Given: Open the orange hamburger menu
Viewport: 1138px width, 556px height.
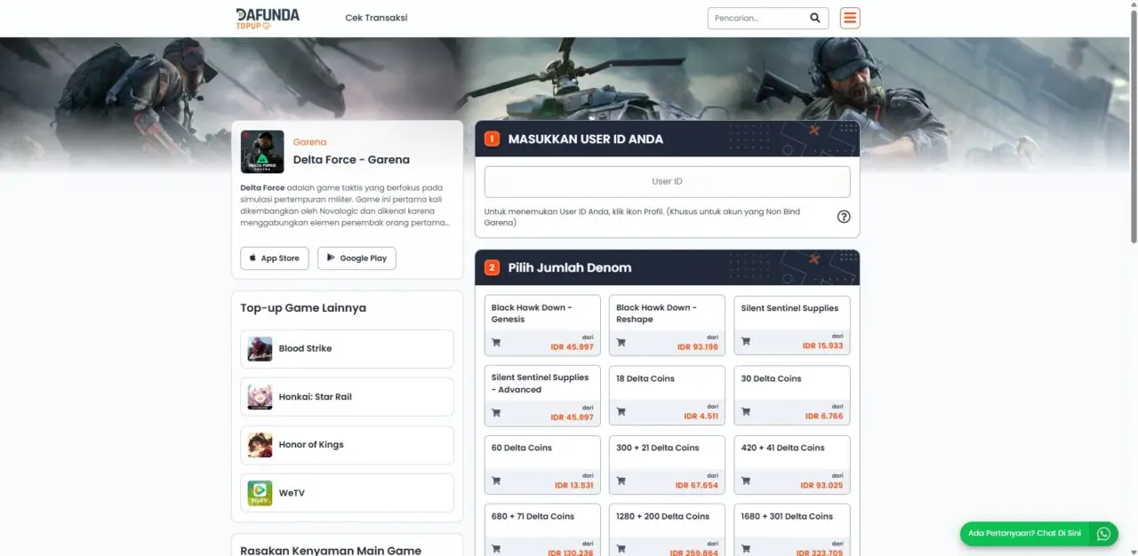Looking at the screenshot, I should point(850,18).
